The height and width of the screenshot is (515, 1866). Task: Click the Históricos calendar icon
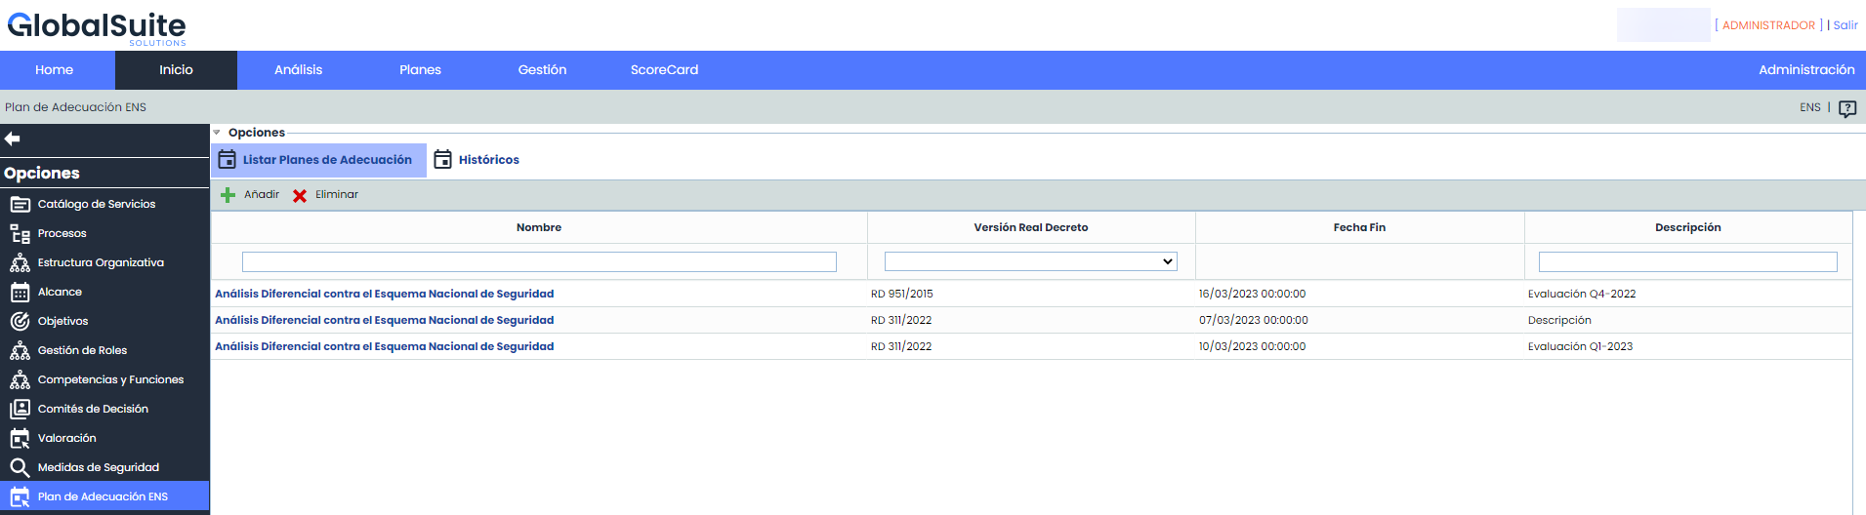(443, 160)
